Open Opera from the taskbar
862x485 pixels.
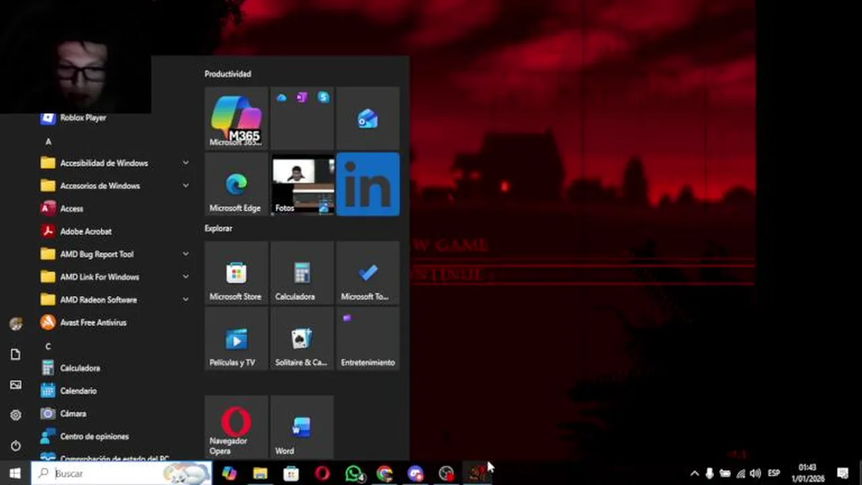[322, 474]
